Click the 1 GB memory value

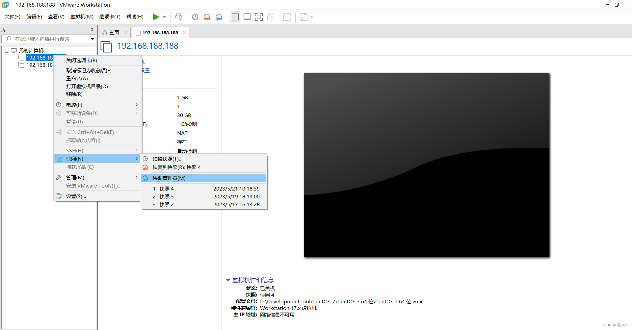point(183,98)
